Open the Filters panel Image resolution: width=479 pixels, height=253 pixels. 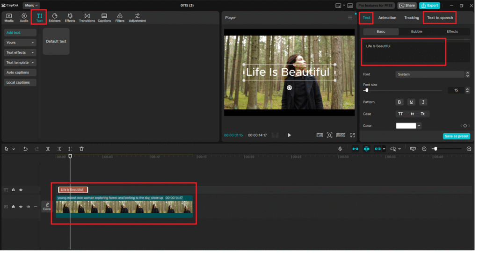point(120,18)
